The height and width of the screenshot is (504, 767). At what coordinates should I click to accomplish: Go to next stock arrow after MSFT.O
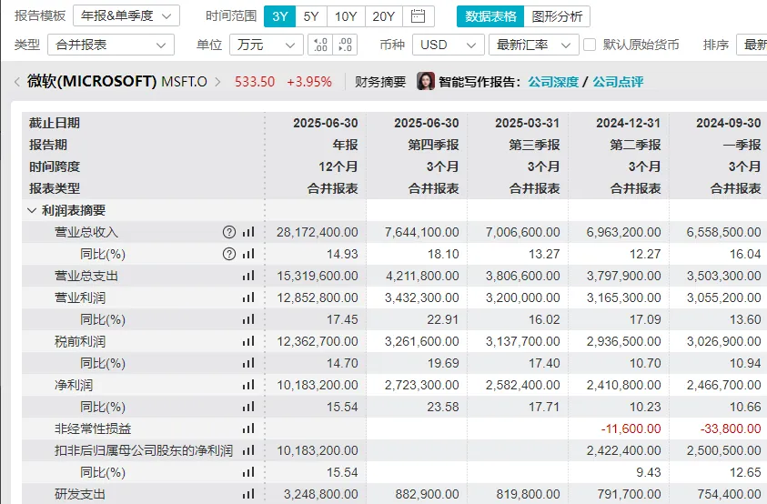coord(217,82)
